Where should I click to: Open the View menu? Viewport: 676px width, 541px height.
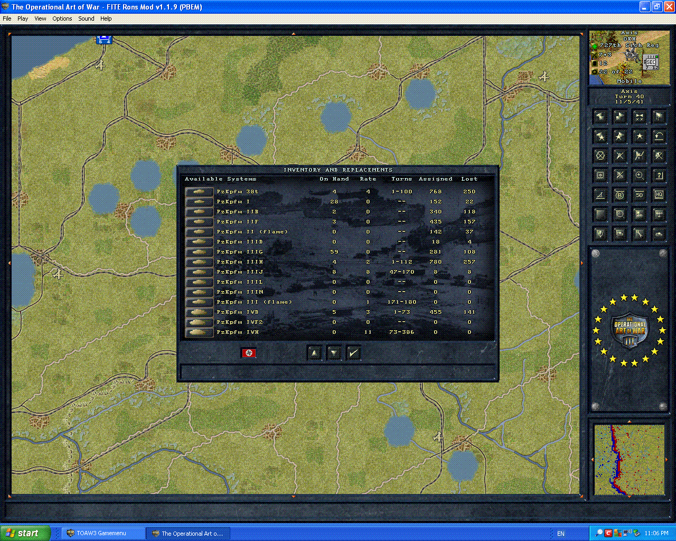click(40, 18)
